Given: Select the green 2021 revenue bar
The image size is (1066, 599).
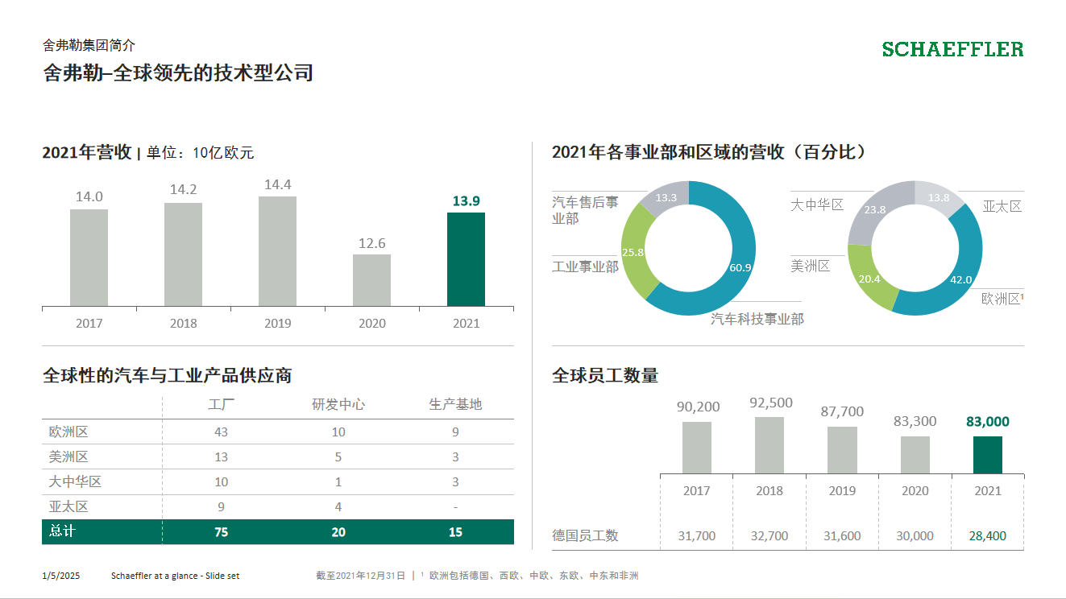Looking at the screenshot, I should tap(466, 259).
